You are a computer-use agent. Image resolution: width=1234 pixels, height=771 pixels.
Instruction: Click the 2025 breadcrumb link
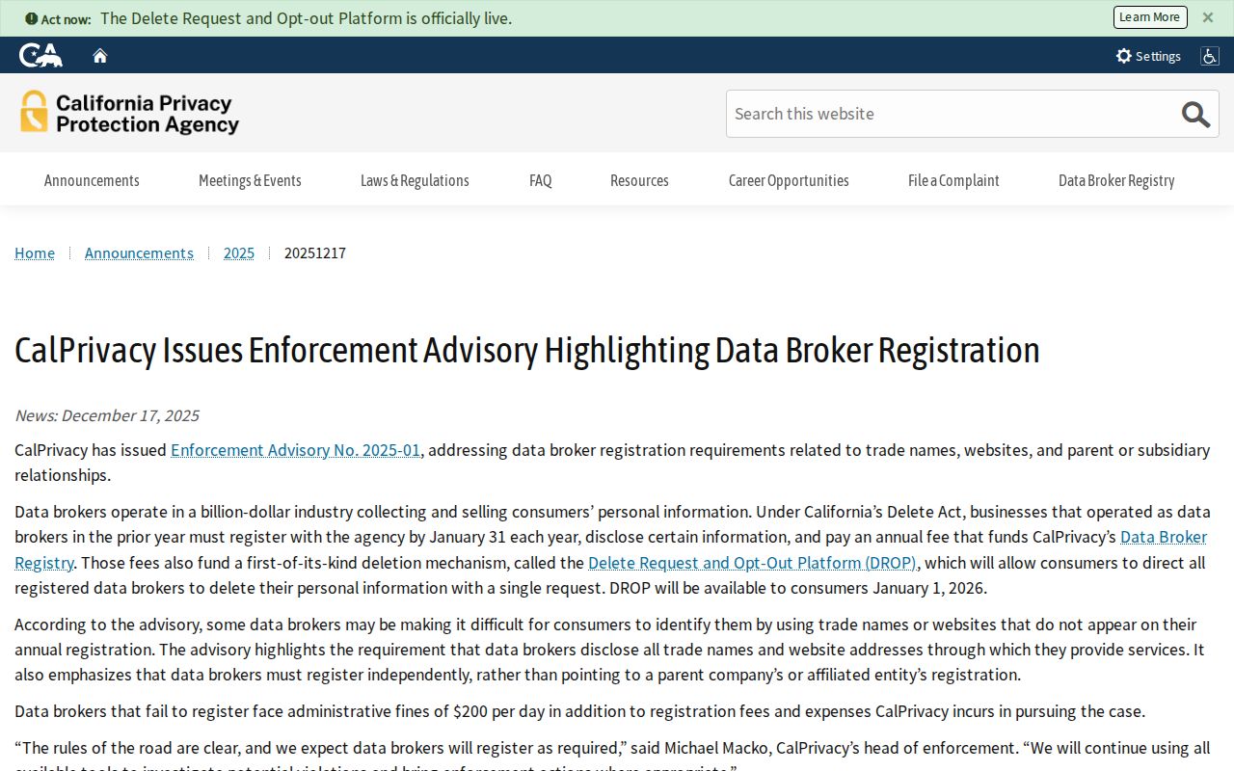[x=239, y=253]
